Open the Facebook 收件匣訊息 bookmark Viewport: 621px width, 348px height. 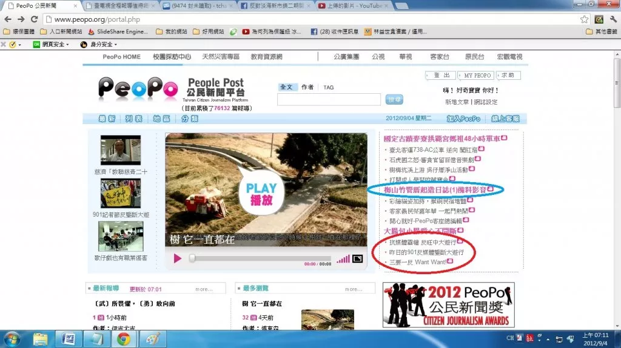335,31
